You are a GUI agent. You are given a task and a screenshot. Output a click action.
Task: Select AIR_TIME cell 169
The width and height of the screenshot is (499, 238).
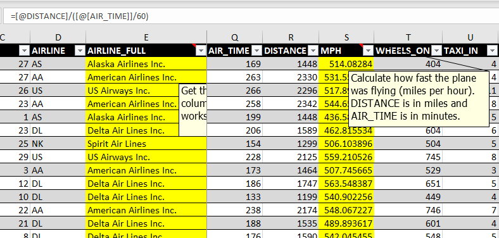click(x=234, y=64)
